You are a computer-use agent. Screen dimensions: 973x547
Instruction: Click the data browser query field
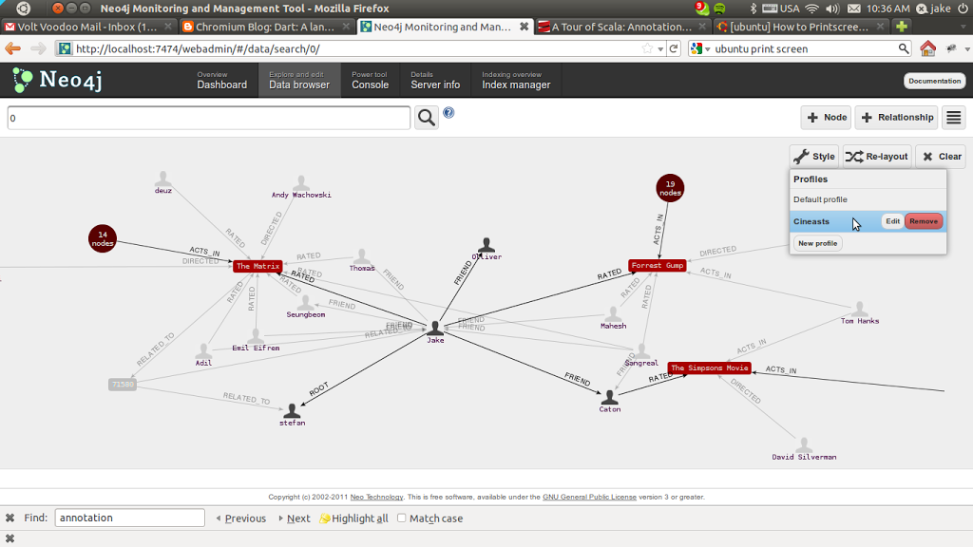[208, 118]
